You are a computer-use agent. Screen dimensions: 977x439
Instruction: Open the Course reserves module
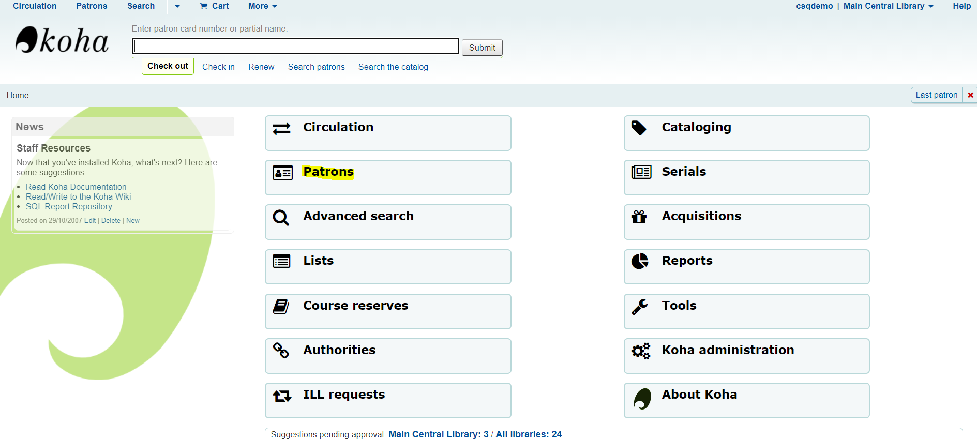(388, 311)
